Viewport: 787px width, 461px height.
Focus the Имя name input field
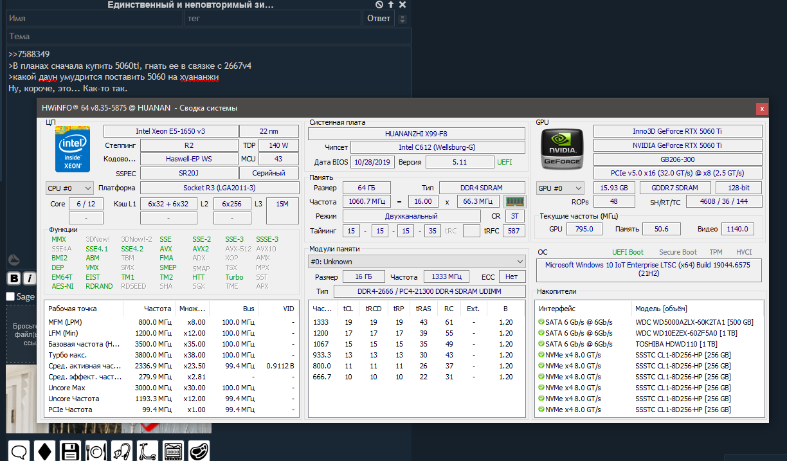click(x=95, y=19)
